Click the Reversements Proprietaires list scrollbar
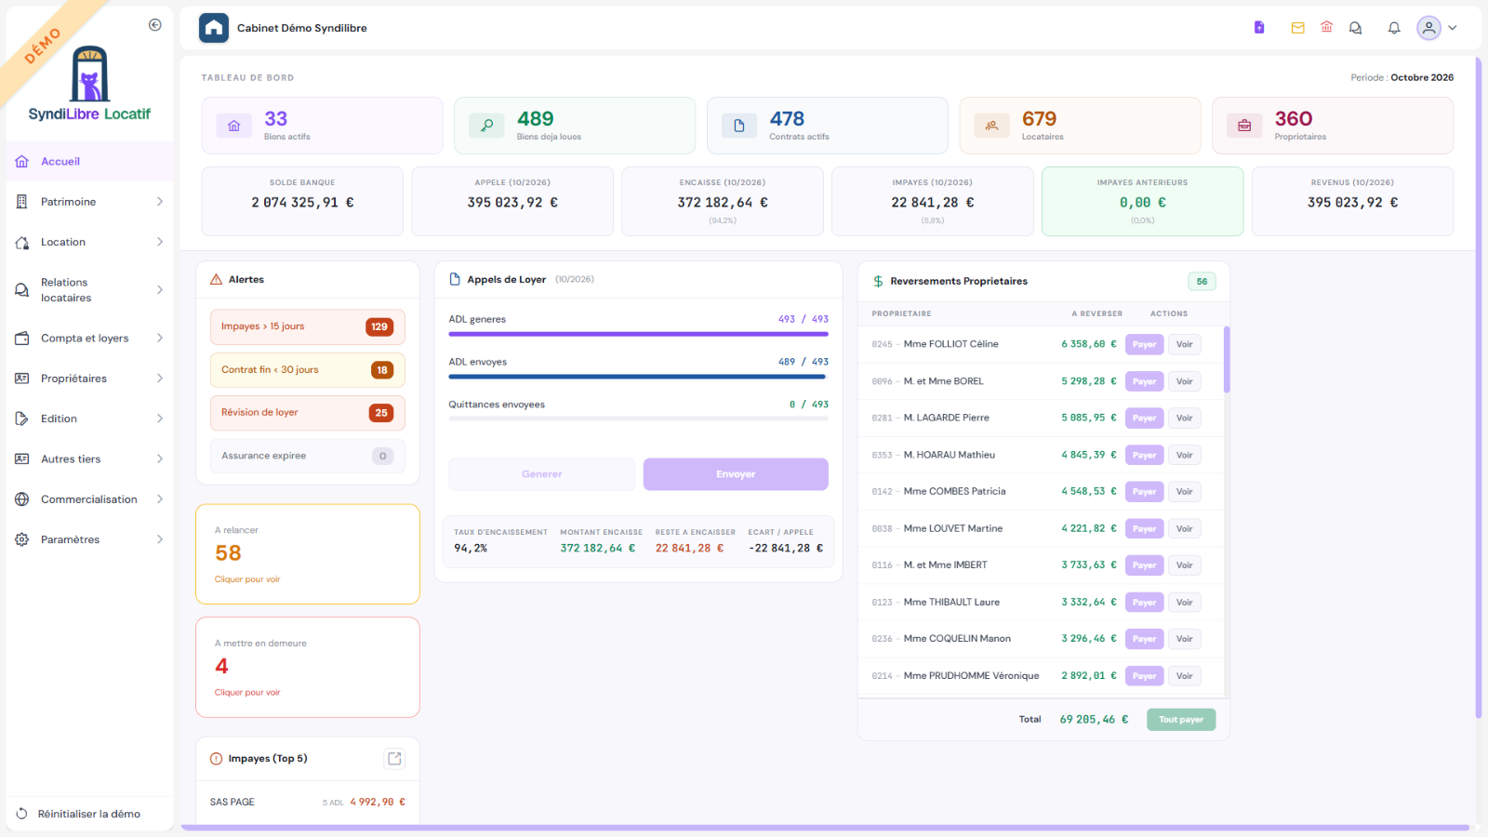Screen dimensions: 1488x837 [x=1227, y=360]
